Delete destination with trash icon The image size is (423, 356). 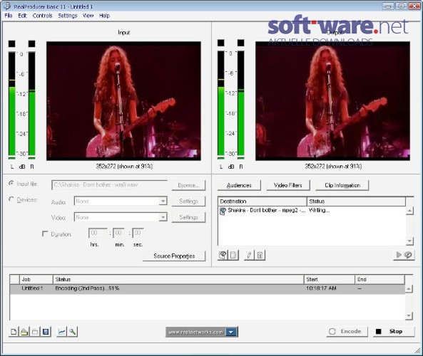coord(260,255)
